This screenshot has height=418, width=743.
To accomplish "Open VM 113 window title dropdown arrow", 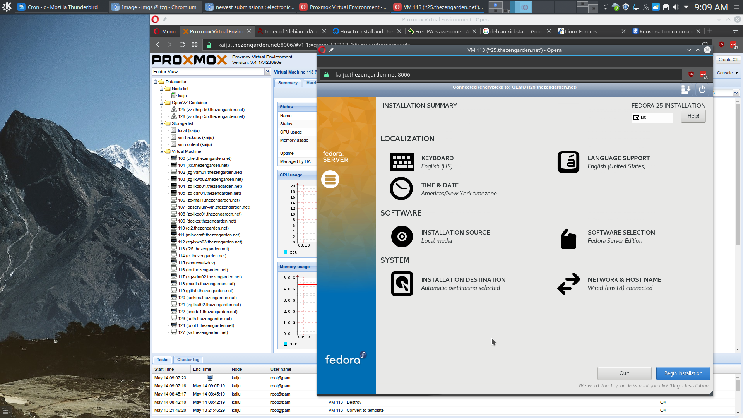I will [689, 50].
